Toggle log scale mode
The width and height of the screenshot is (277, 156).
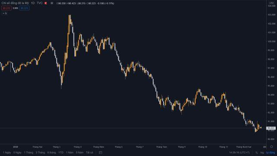click(262, 153)
